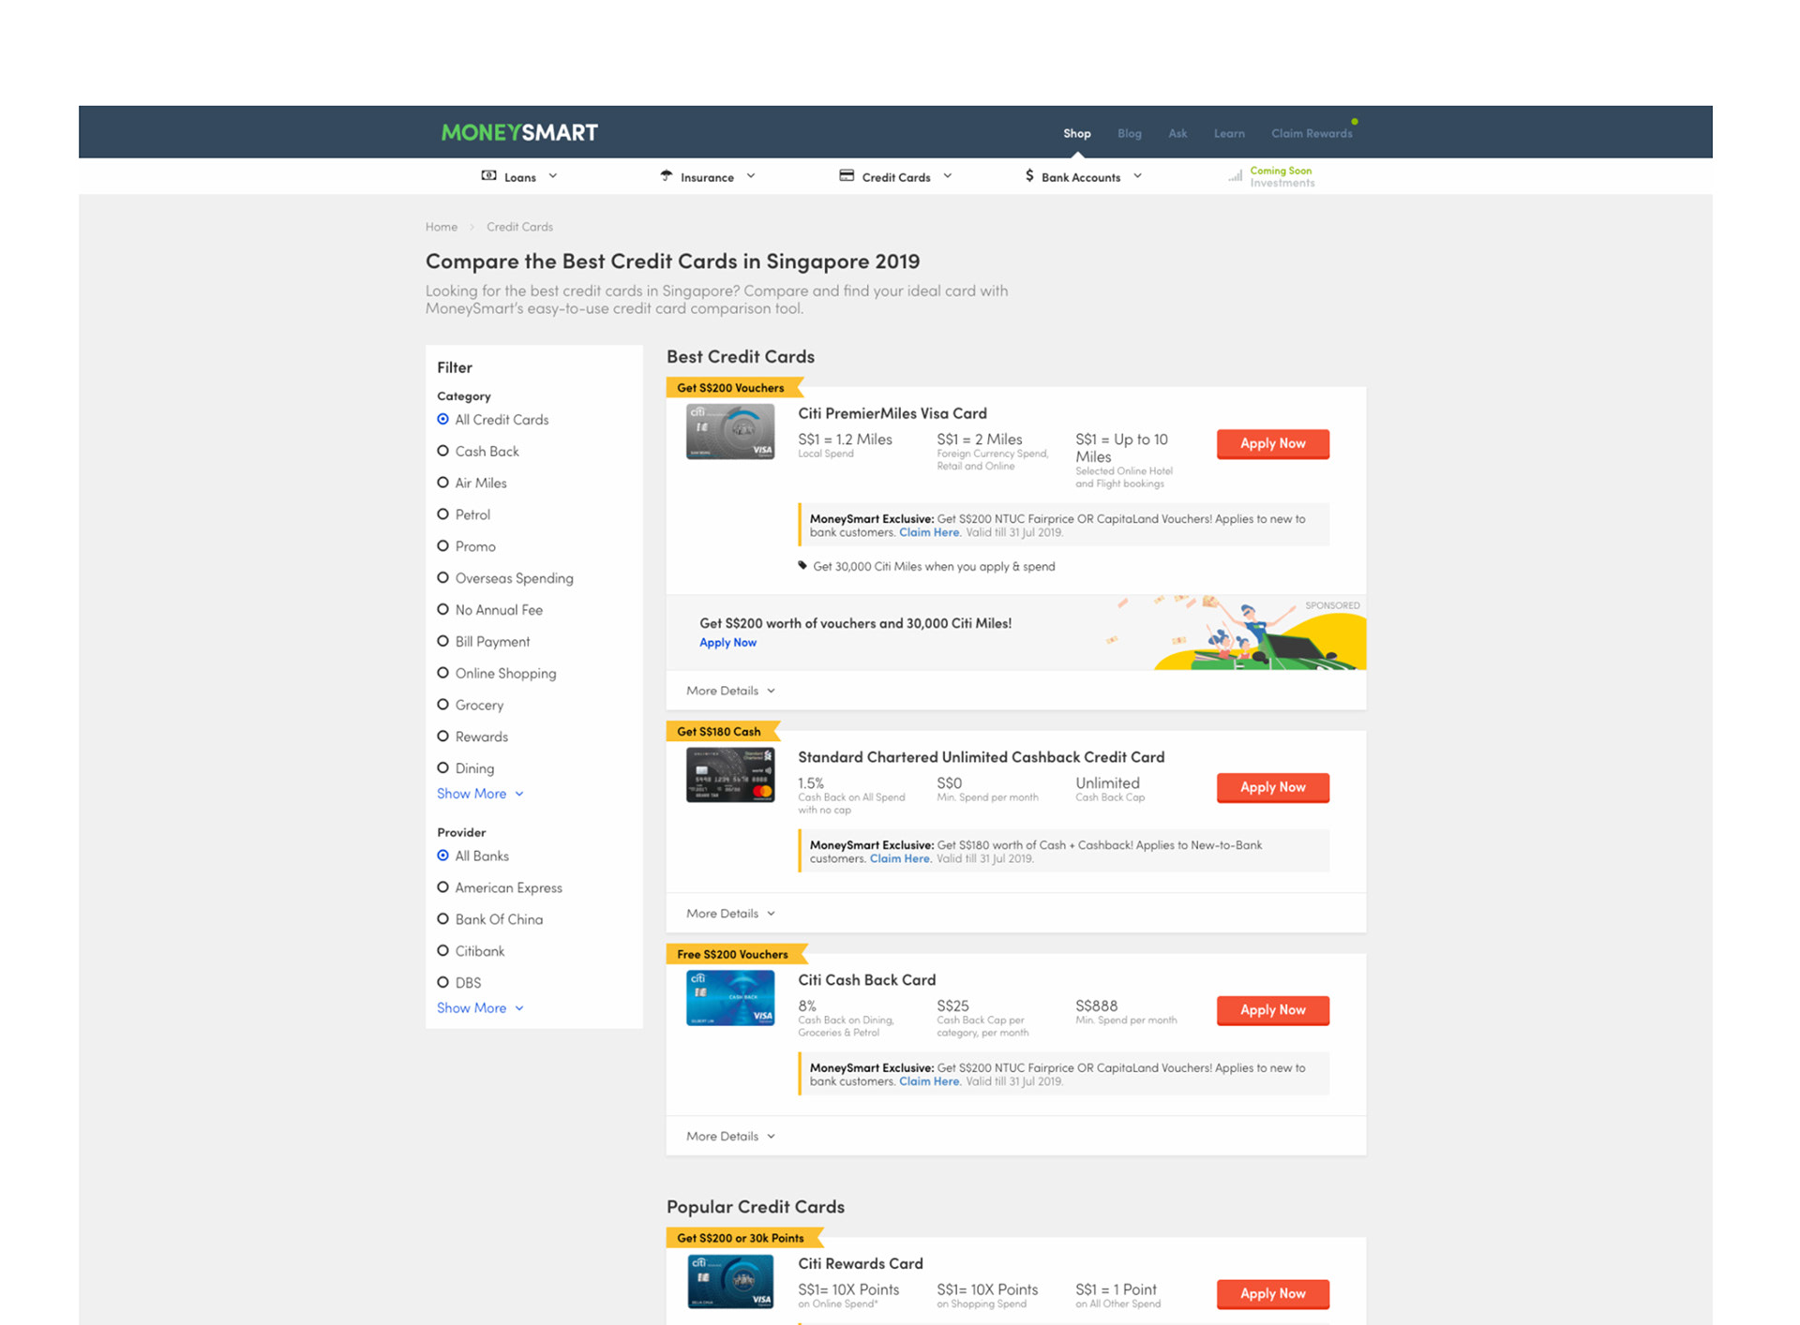Open the Blog tab
1800x1325 pixels.
click(1130, 133)
